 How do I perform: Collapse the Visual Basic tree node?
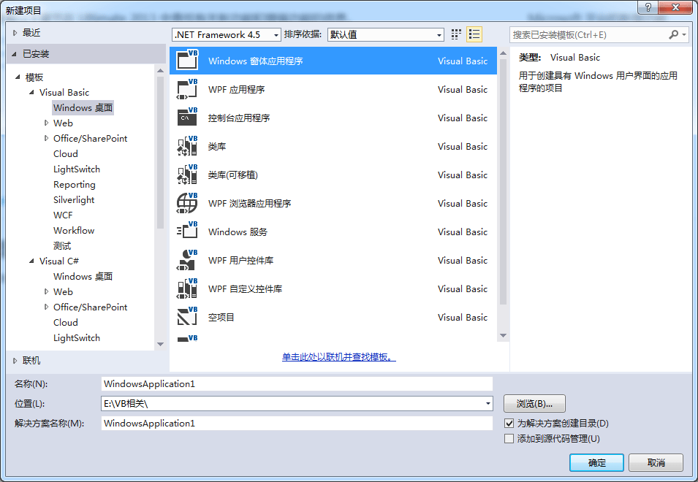pyautogui.click(x=31, y=93)
